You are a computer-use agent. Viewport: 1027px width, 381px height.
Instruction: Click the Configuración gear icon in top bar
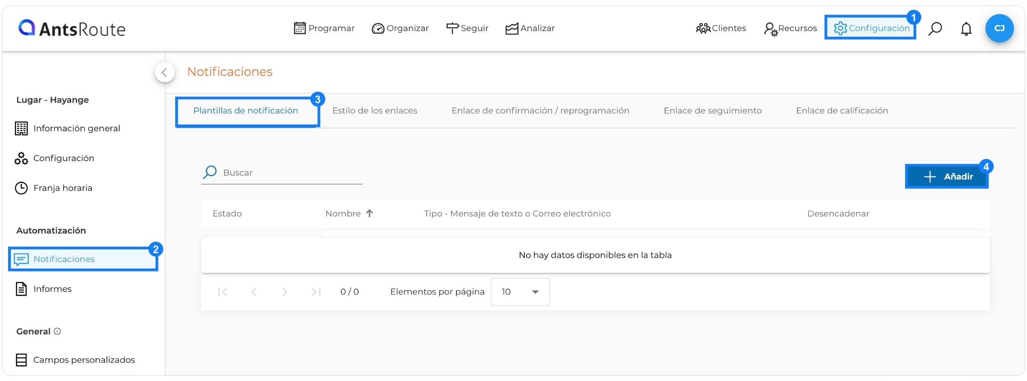click(x=840, y=28)
